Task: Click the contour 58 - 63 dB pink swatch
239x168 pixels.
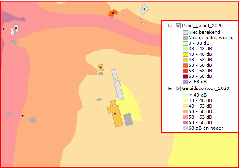Action: point(185,117)
